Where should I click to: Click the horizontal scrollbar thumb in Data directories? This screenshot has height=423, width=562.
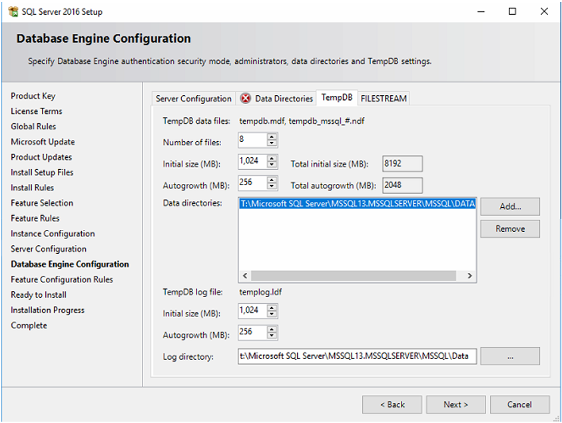pos(354,276)
